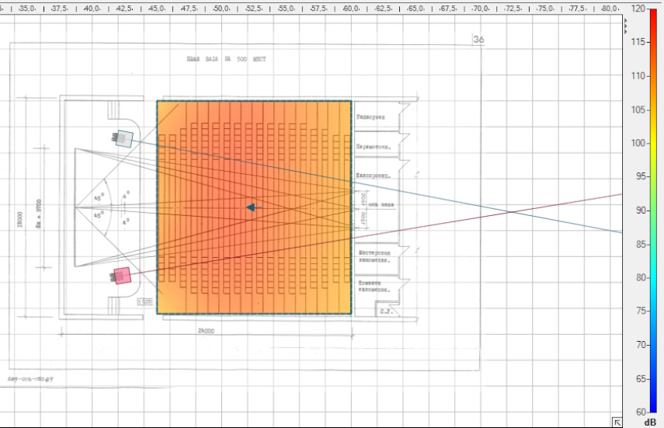The height and width of the screenshot is (428, 664).
Task: Click the 24000 dimension label on the plan
Action: point(207,331)
